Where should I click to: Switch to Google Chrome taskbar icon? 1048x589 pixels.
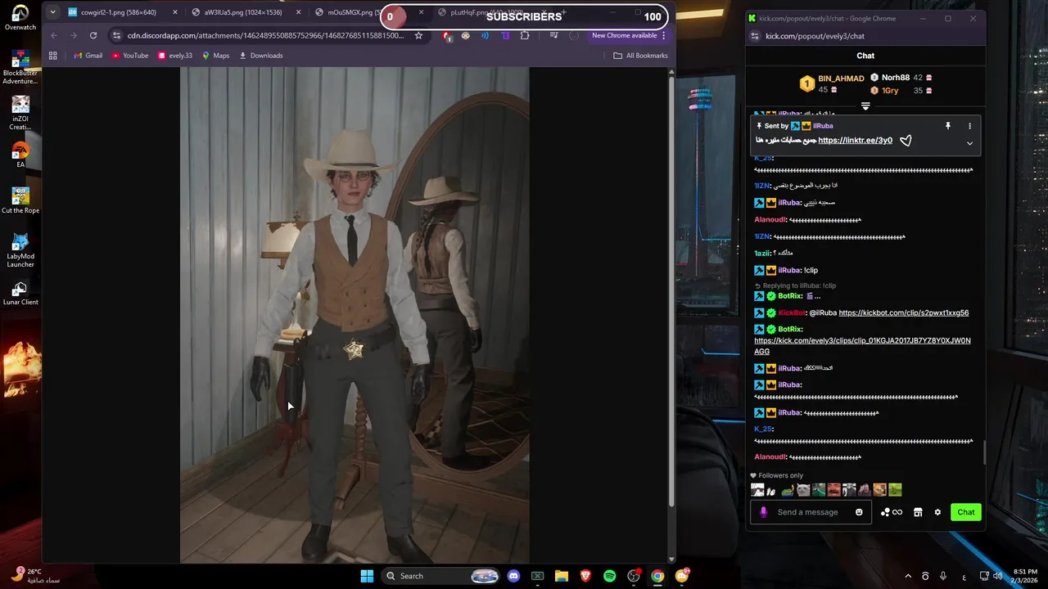[x=657, y=576]
